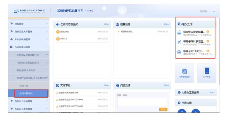The height and width of the screenshot is (119, 230).
Task: Expand the 科研项目经费转拨合同 submenu
Action: [x=47, y=62]
